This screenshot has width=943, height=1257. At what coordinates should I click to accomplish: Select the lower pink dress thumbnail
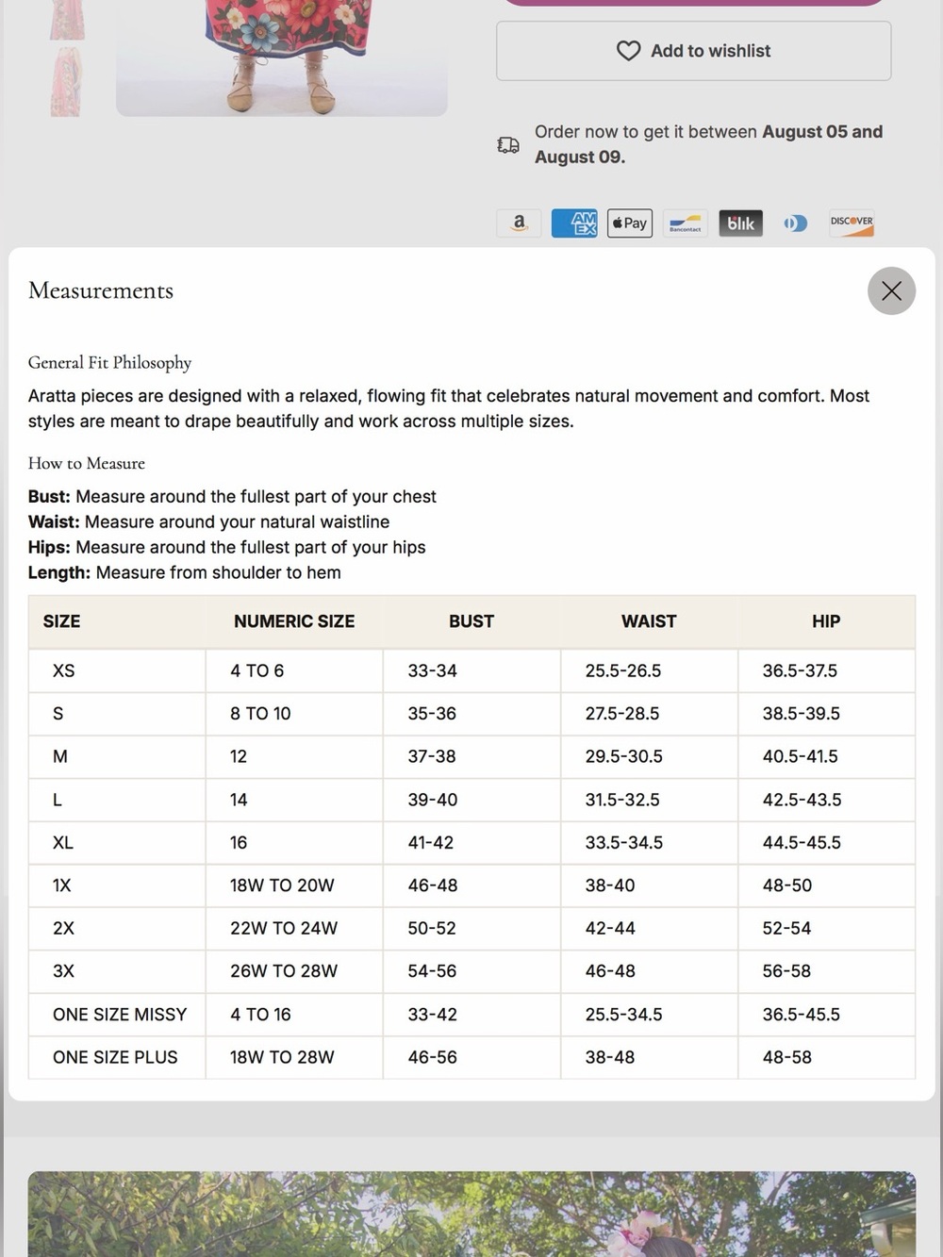pos(67,83)
